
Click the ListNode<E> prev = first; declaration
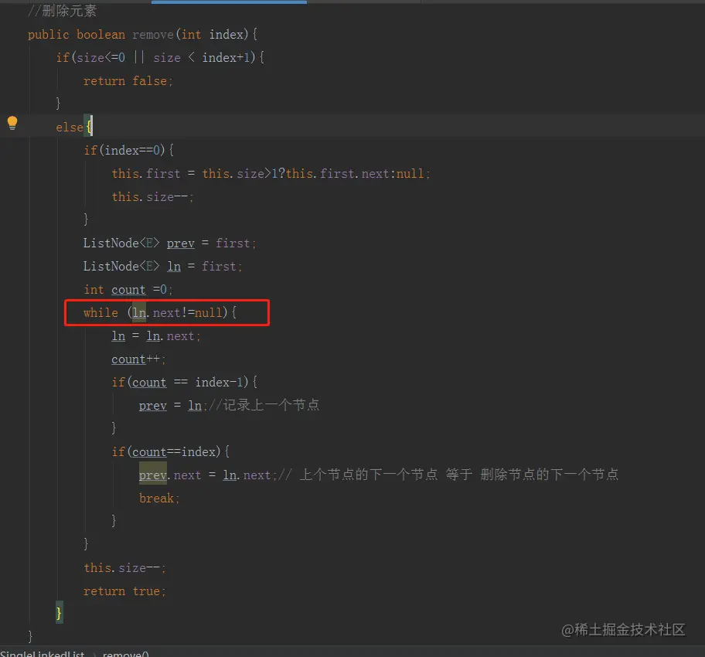[169, 243]
